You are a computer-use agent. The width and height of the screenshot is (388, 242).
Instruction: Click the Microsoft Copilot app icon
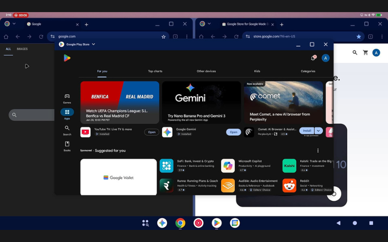228,166
